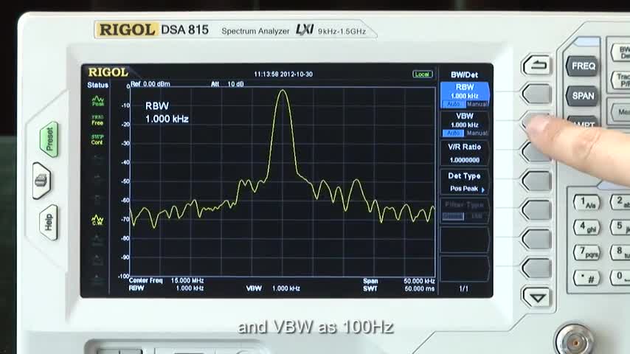Select the greyed Filter Type menu item
The image size is (630, 354).
[465, 210]
